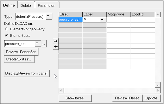Click the left arrow to remove set
Image resolution: width=164 pixels, height=104 pixels.
(x=56, y=47)
